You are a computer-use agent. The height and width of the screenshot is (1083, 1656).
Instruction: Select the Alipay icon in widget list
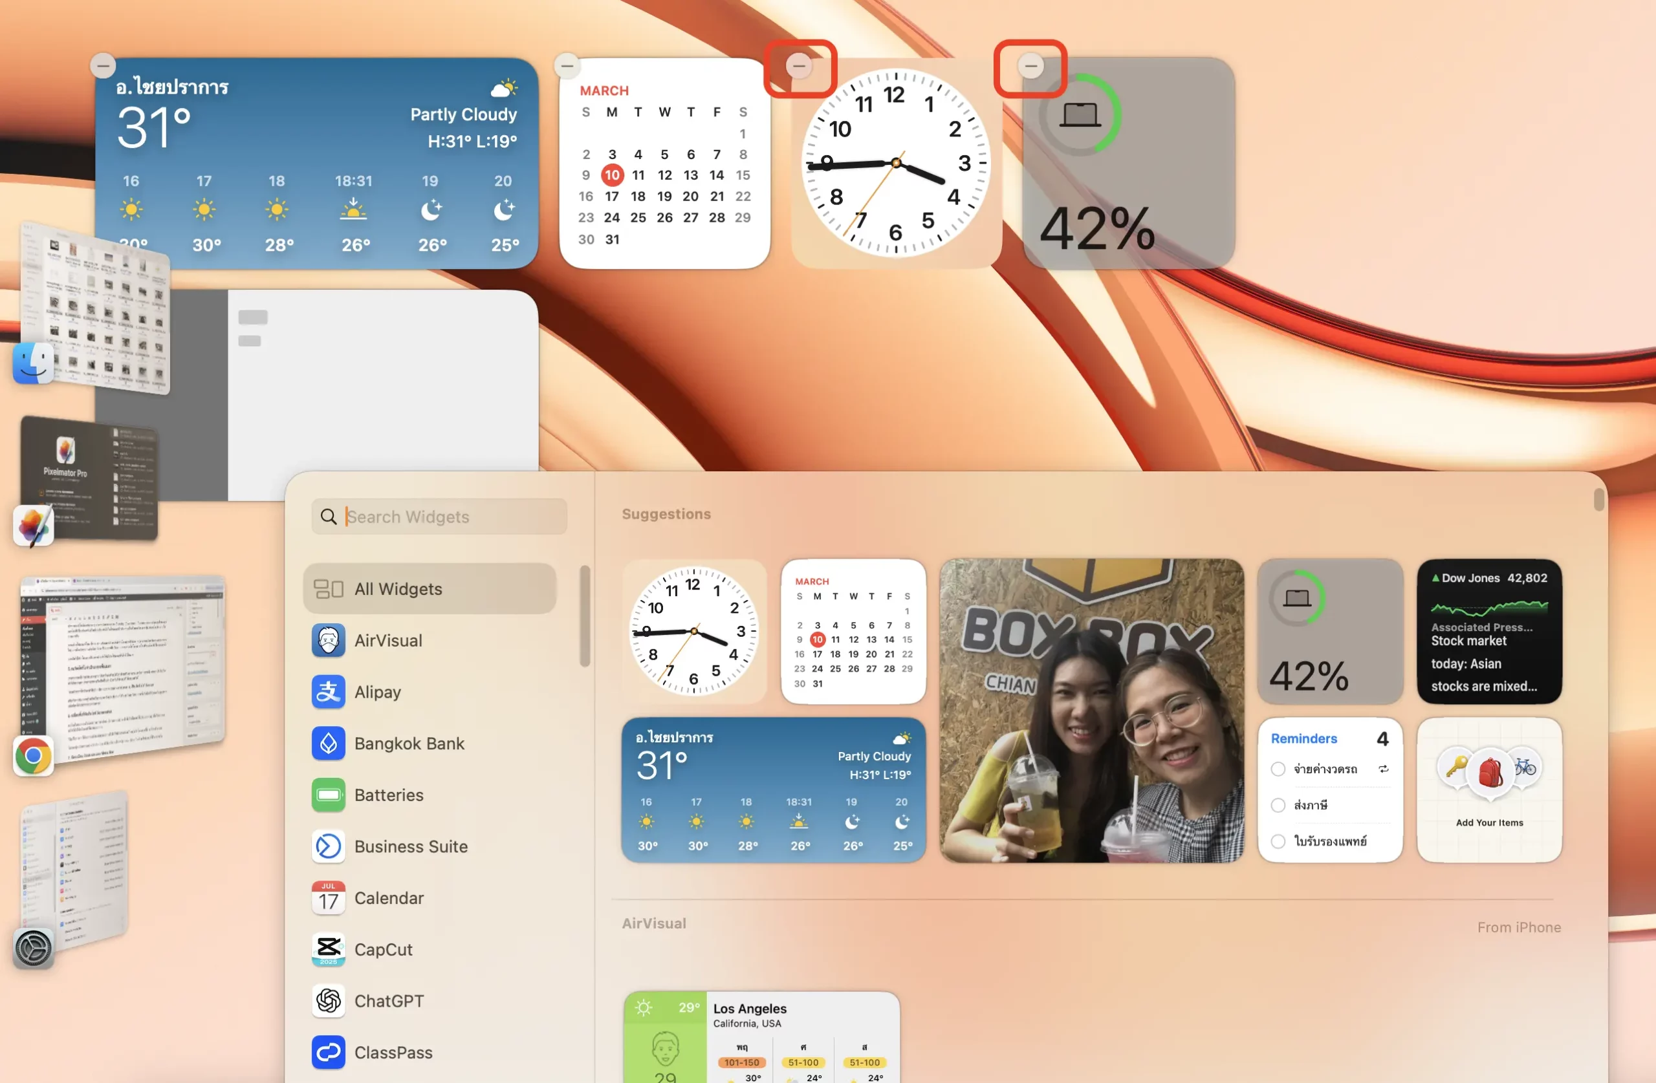click(x=328, y=691)
